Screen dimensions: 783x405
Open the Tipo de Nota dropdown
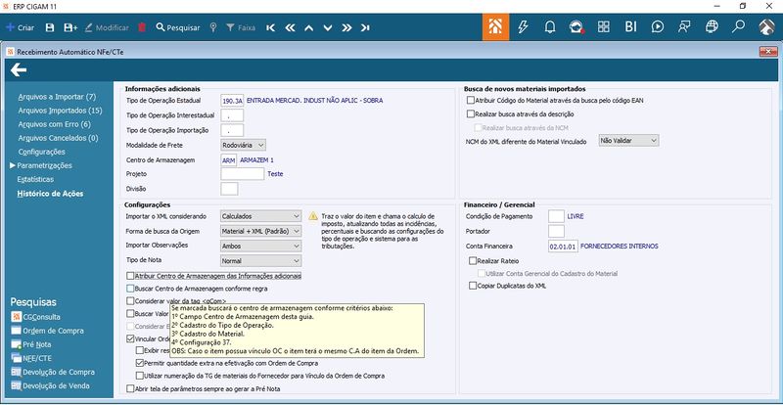261,260
